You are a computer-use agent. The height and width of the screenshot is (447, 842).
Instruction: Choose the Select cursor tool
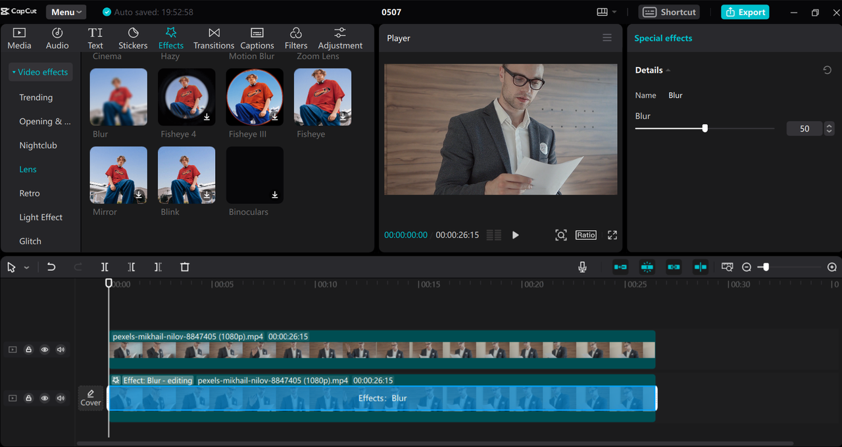point(11,267)
